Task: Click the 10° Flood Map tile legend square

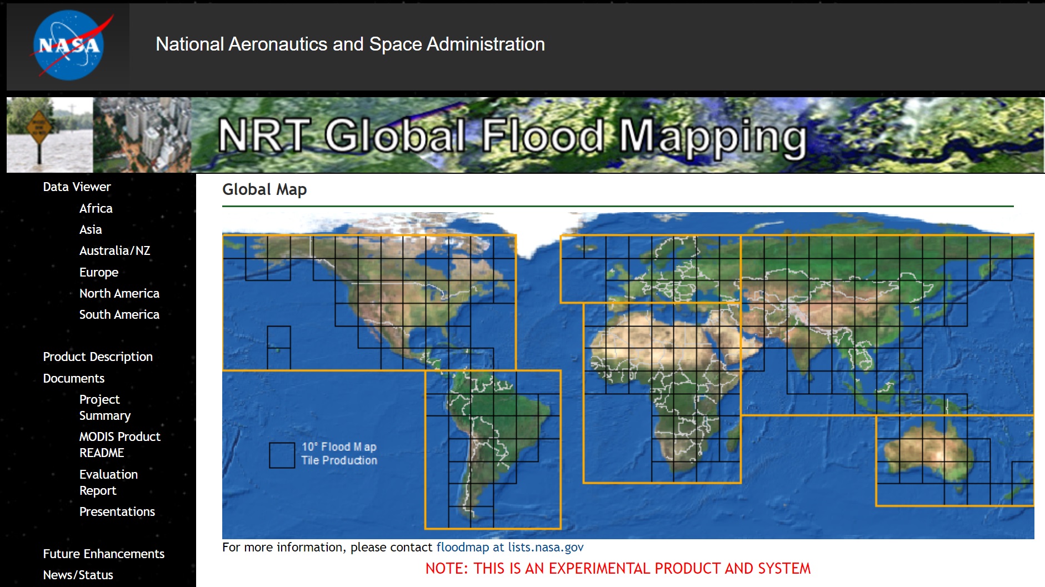Action: point(282,455)
